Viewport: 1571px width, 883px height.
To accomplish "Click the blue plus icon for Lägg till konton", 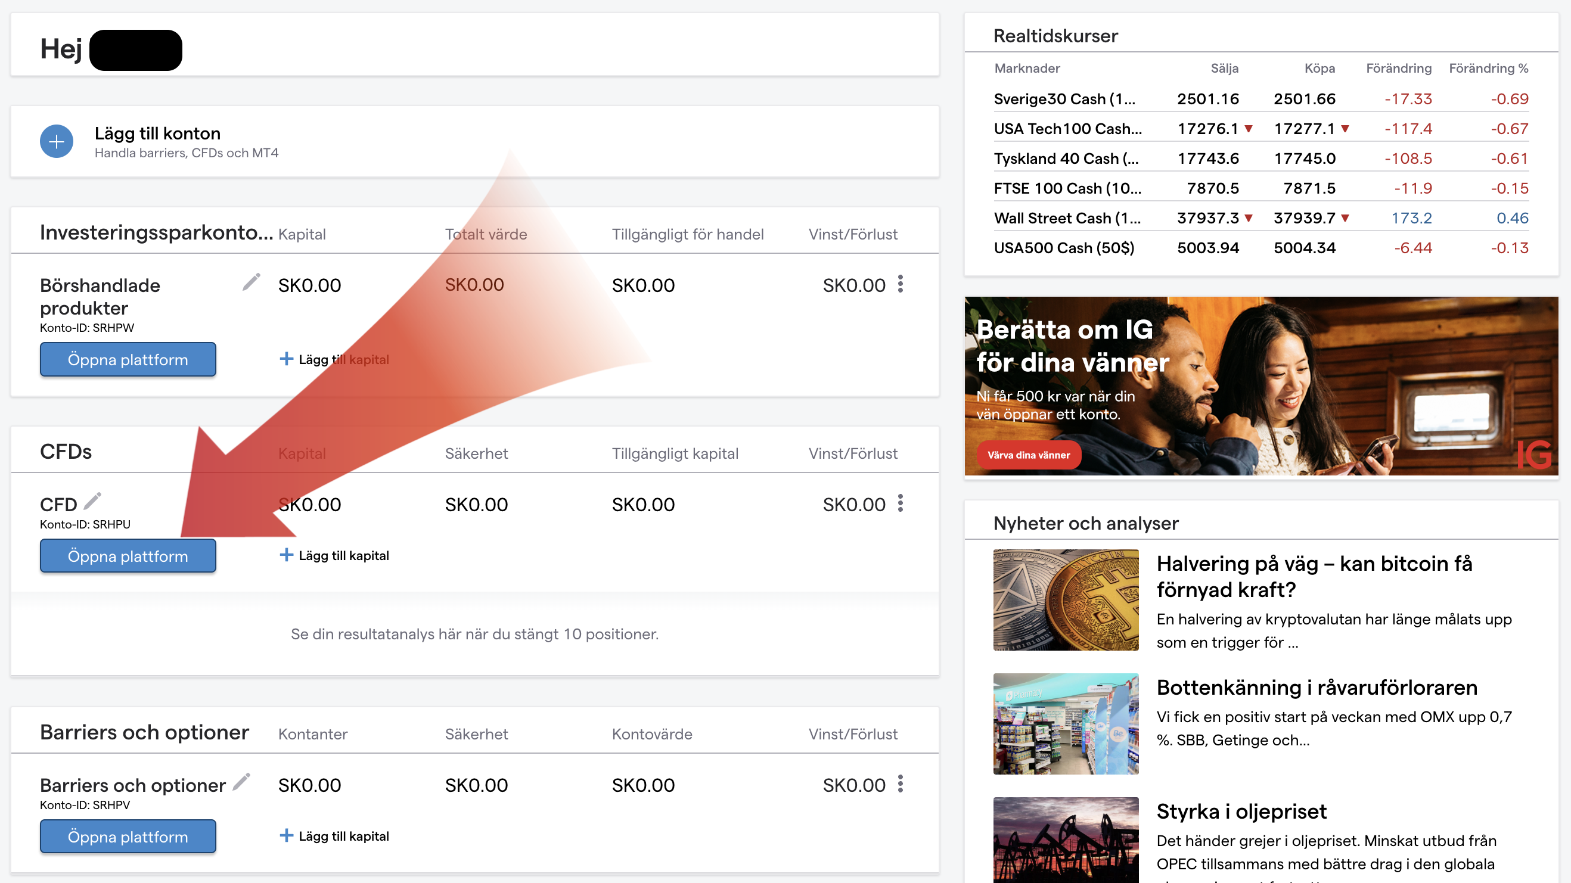I will pos(56,141).
